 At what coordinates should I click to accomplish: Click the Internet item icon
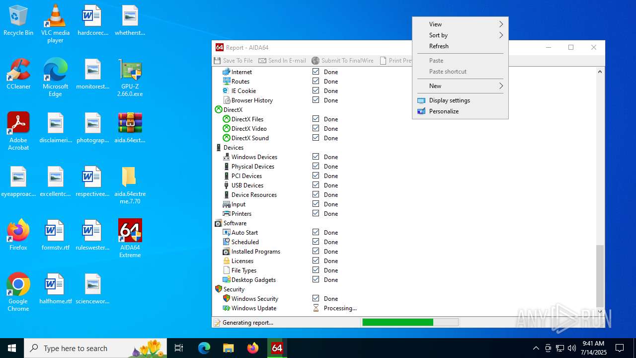227,72
